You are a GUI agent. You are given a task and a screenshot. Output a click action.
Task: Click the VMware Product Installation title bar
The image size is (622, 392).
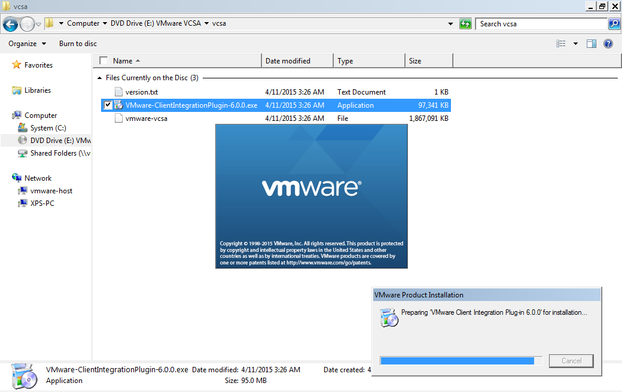point(487,295)
